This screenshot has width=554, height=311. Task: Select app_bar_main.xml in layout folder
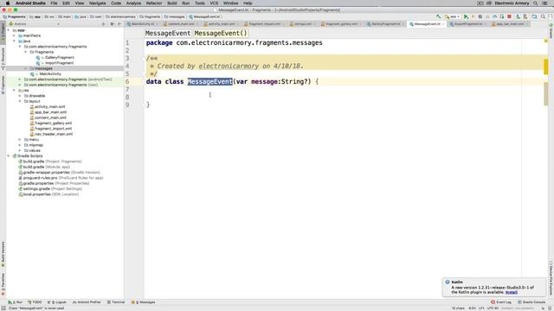point(50,112)
